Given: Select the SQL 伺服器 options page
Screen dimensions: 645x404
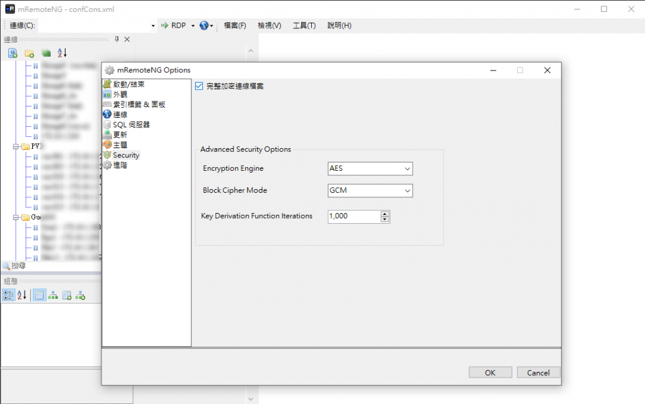Looking at the screenshot, I should 131,125.
